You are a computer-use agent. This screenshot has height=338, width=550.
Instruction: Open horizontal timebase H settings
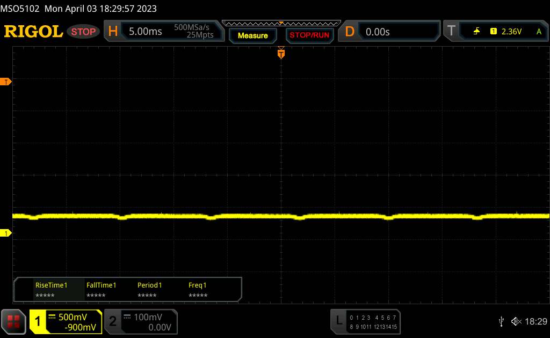click(x=113, y=32)
